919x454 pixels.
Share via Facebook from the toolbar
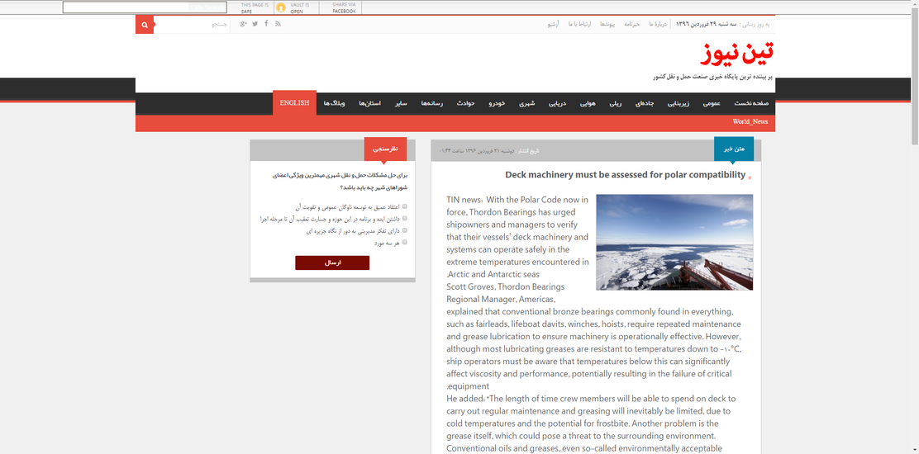344,7
